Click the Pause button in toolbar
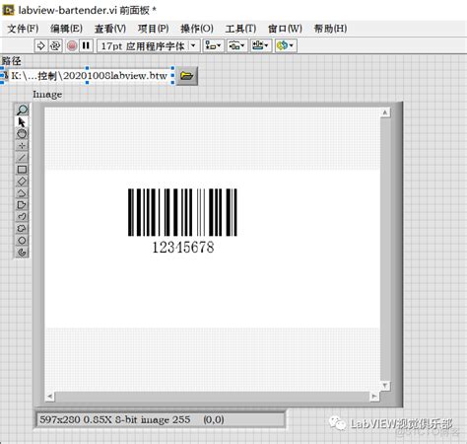Screen dimensions: 467x444 86,45
